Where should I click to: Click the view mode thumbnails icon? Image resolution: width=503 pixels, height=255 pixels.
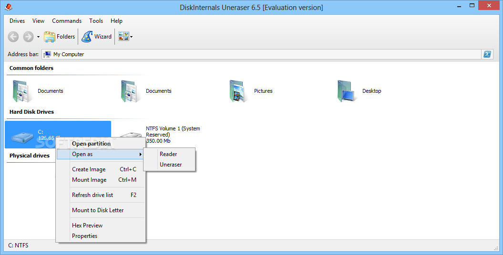coord(123,37)
